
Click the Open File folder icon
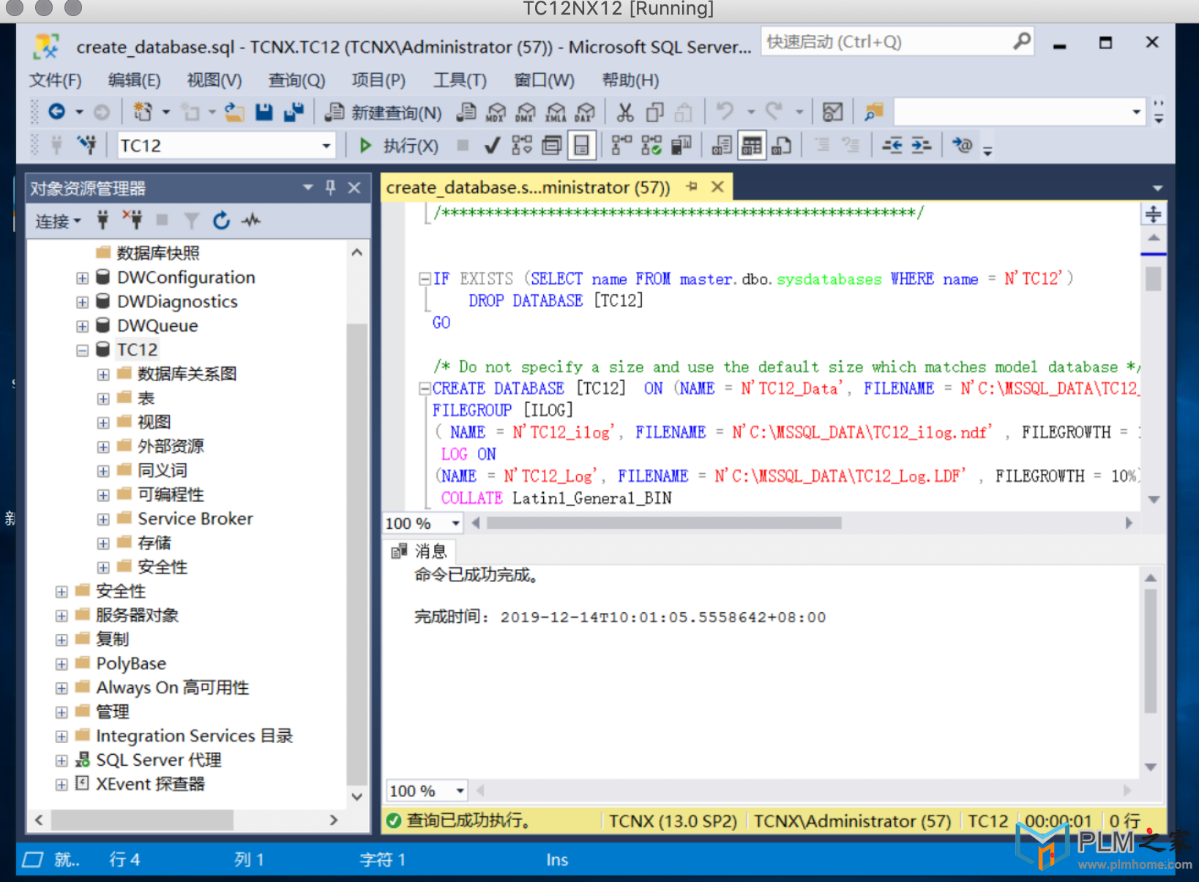[x=234, y=112]
